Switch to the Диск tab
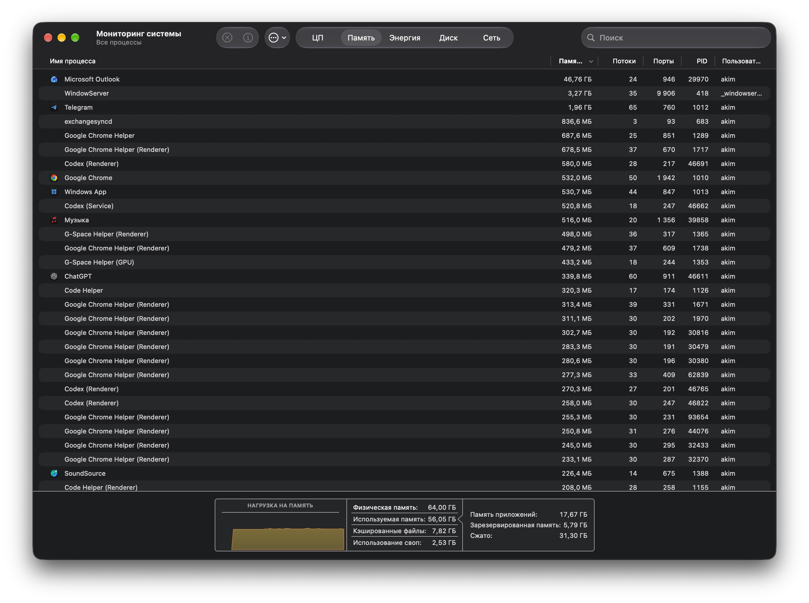This screenshot has height=603, width=809. tap(448, 38)
